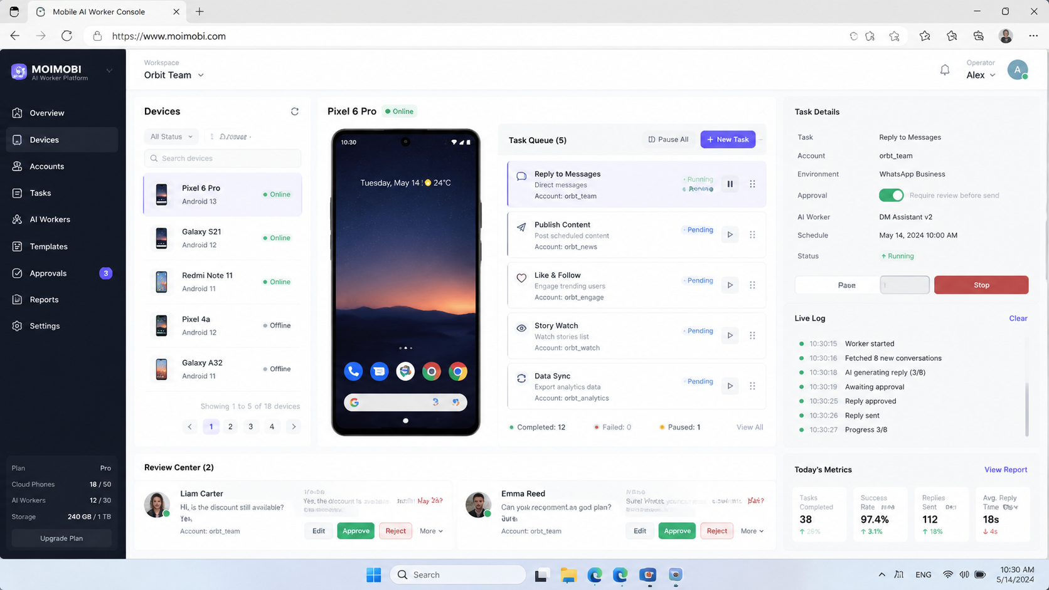Clear the Live Log
This screenshot has width=1049, height=590.
pyautogui.click(x=1018, y=319)
